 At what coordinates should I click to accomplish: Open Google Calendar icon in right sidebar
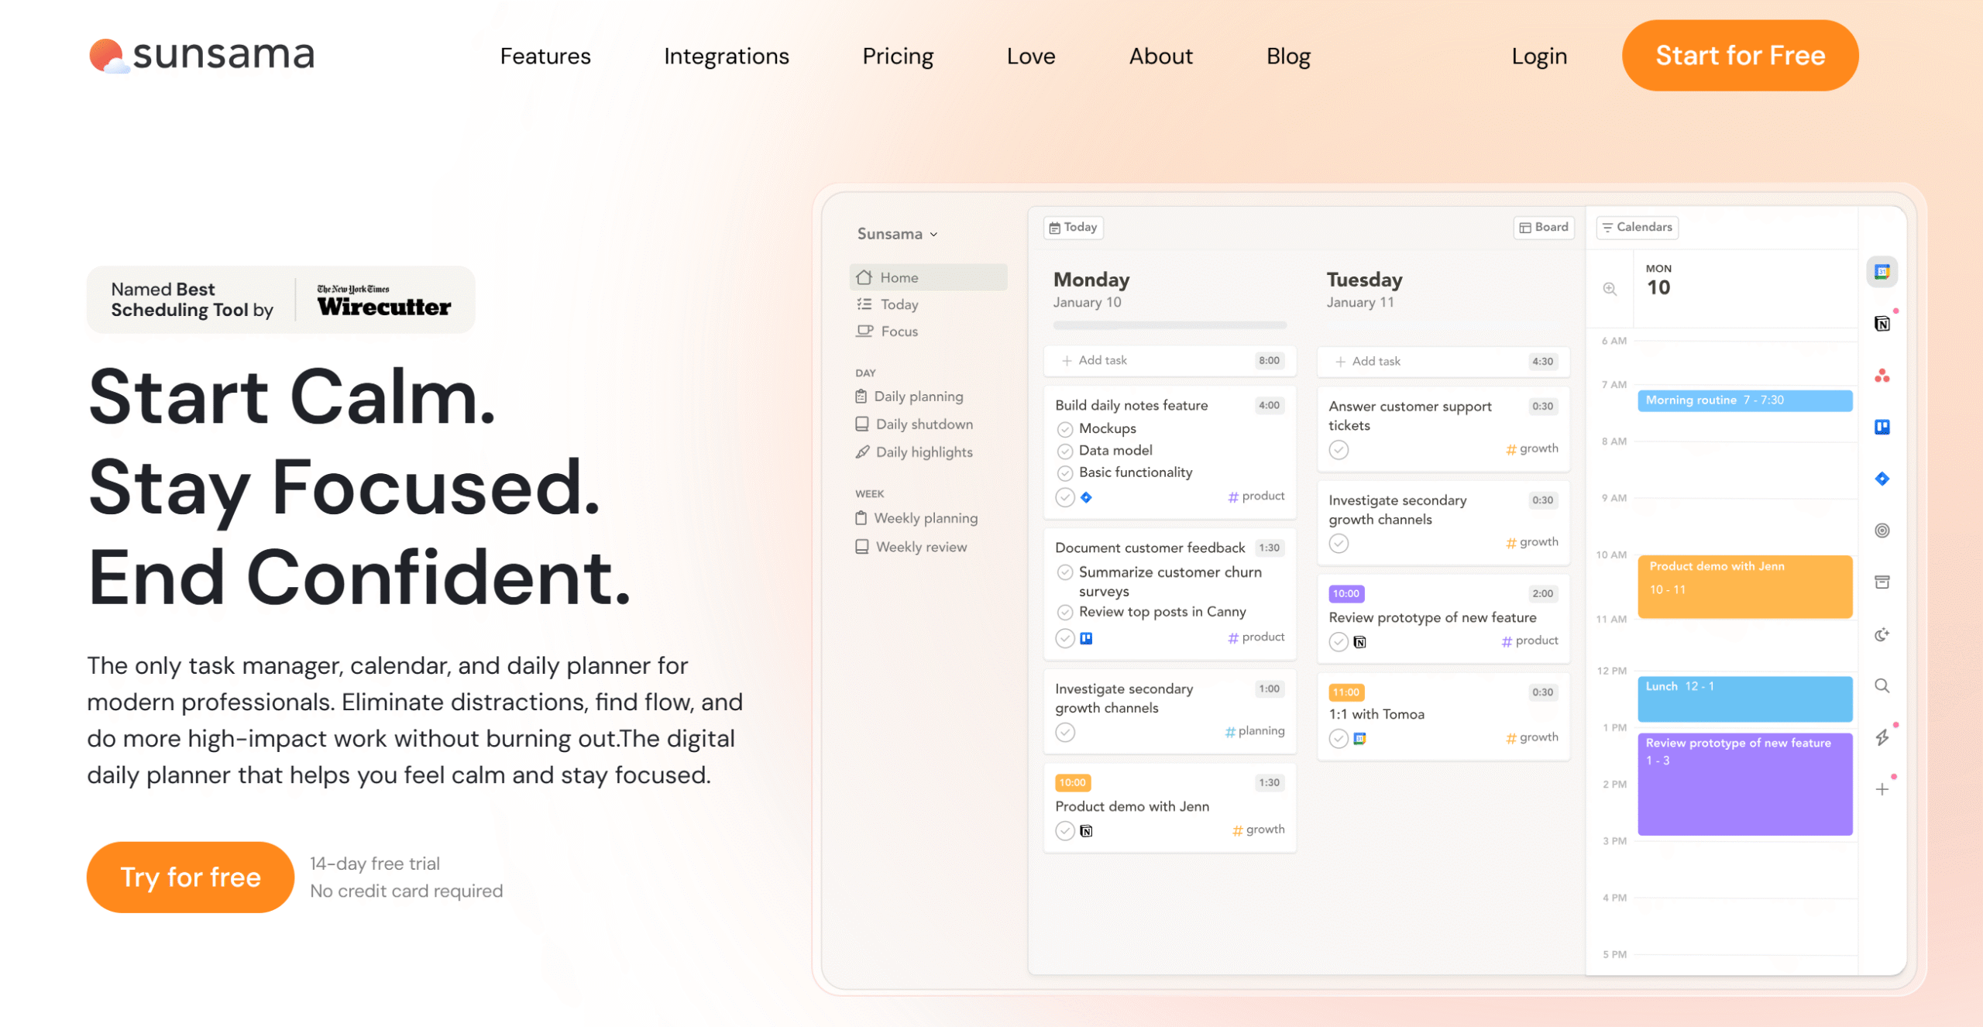(1882, 272)
